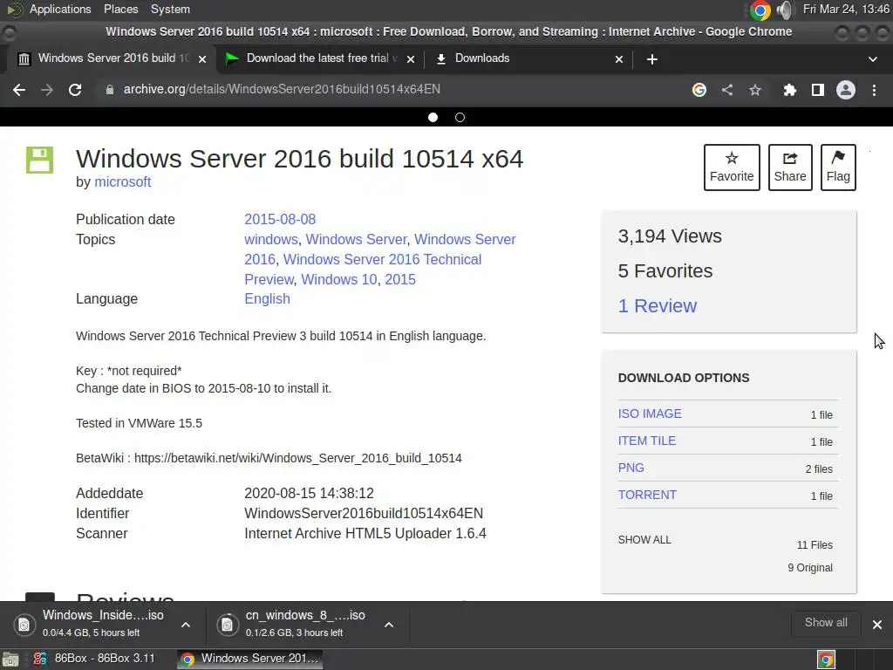Click the Chrome icon in top panel

click(760, 10)
